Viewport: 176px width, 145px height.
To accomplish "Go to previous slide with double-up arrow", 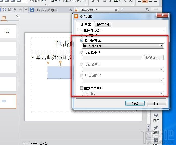I will [149, 130].
